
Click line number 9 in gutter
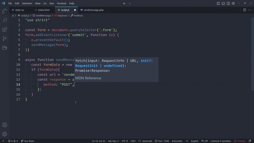(x=19, y=60)
